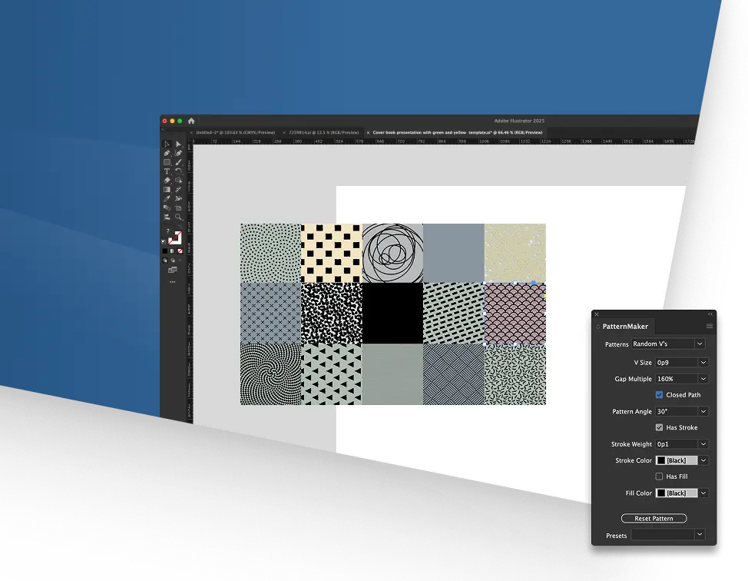The height and width of the screenshot is (581, 748).
Task: Select the Artboard tool
Action: [x=178, y=207]
